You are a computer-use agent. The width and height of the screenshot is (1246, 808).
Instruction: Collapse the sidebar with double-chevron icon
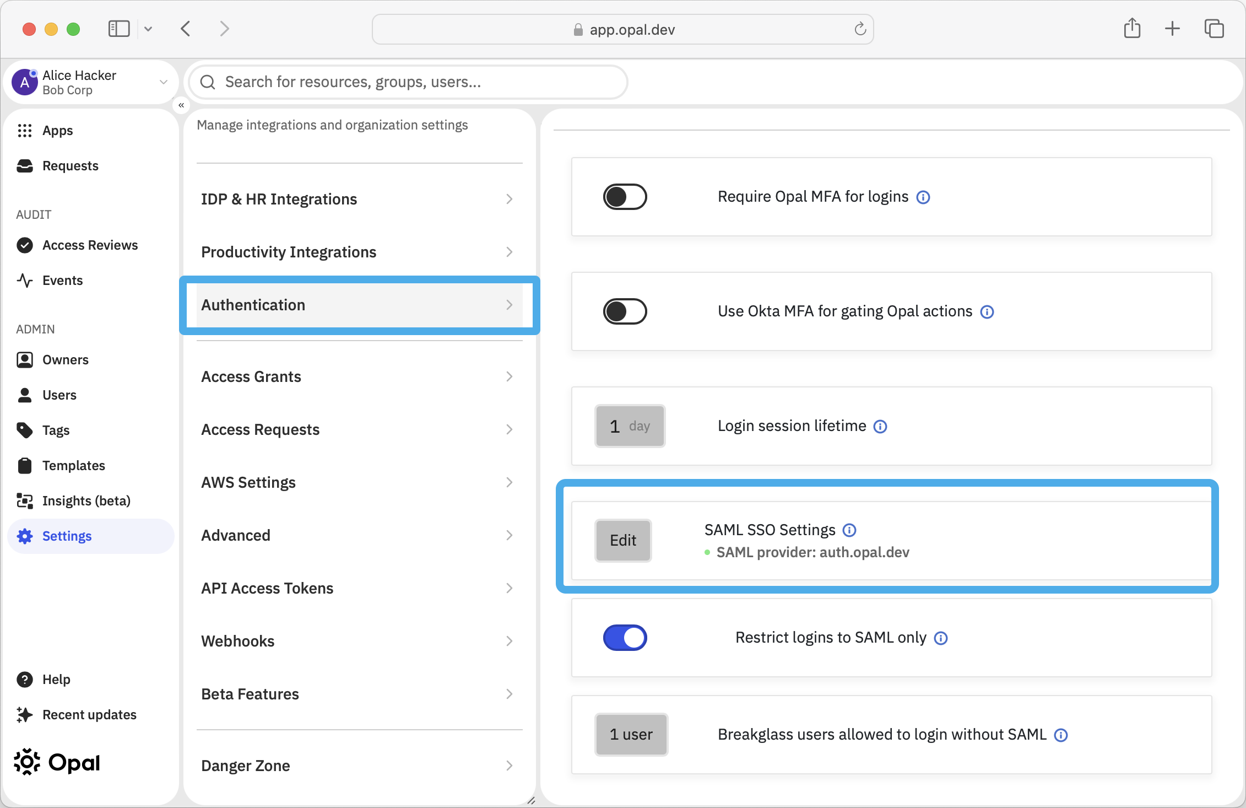[x=181, y=105]
